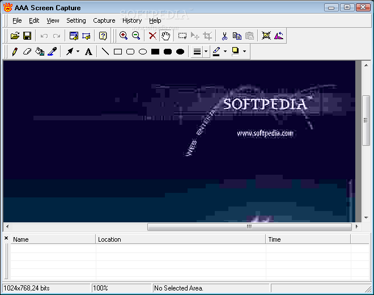This screenshot has width=374, height=295.
Task: Click the scroll right arrow
Action: pos(357,226)
